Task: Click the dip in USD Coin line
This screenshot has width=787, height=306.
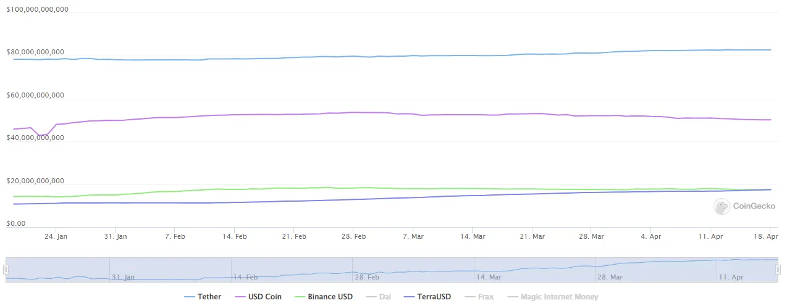Action: [40, 135]
